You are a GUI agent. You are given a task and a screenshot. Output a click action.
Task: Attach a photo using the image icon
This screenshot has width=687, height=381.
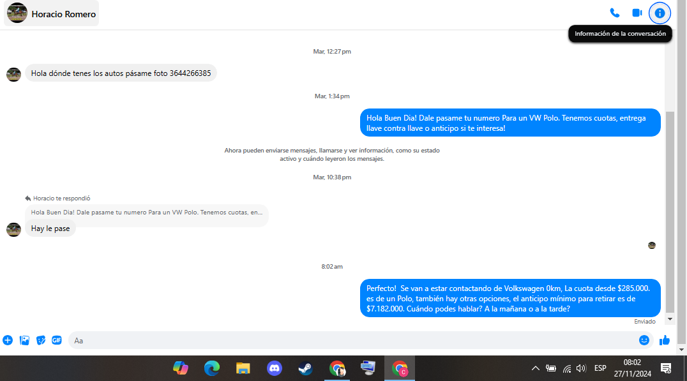(x=24, y=340)
